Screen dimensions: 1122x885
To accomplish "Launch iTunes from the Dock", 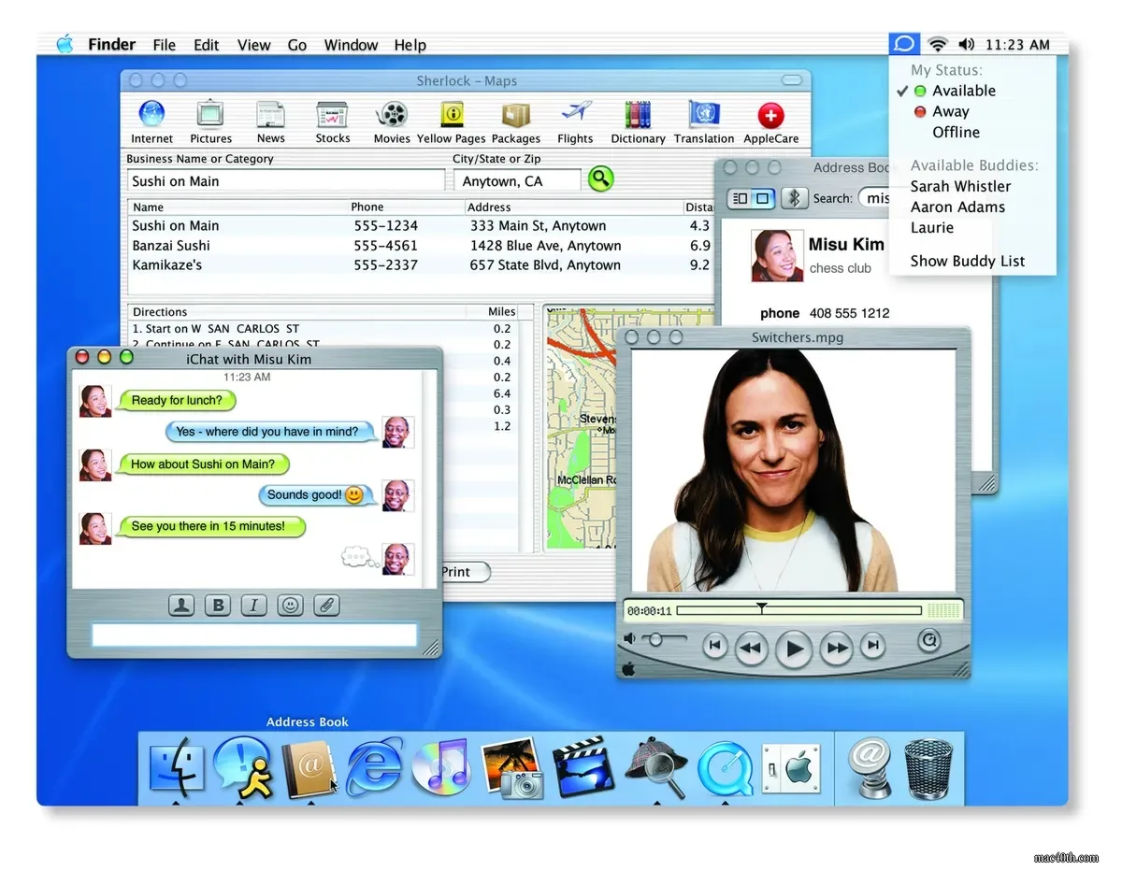I will pos(441,768).
